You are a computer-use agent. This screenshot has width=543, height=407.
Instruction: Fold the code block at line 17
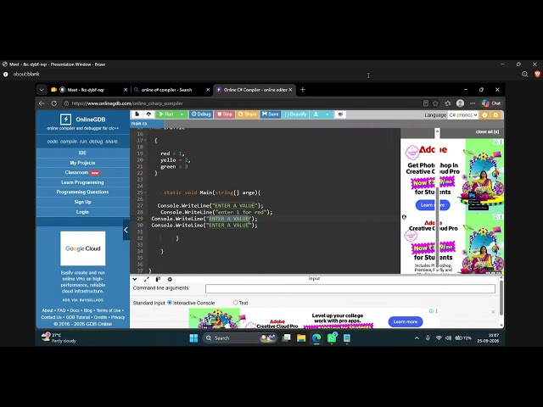tap(145, 141)
